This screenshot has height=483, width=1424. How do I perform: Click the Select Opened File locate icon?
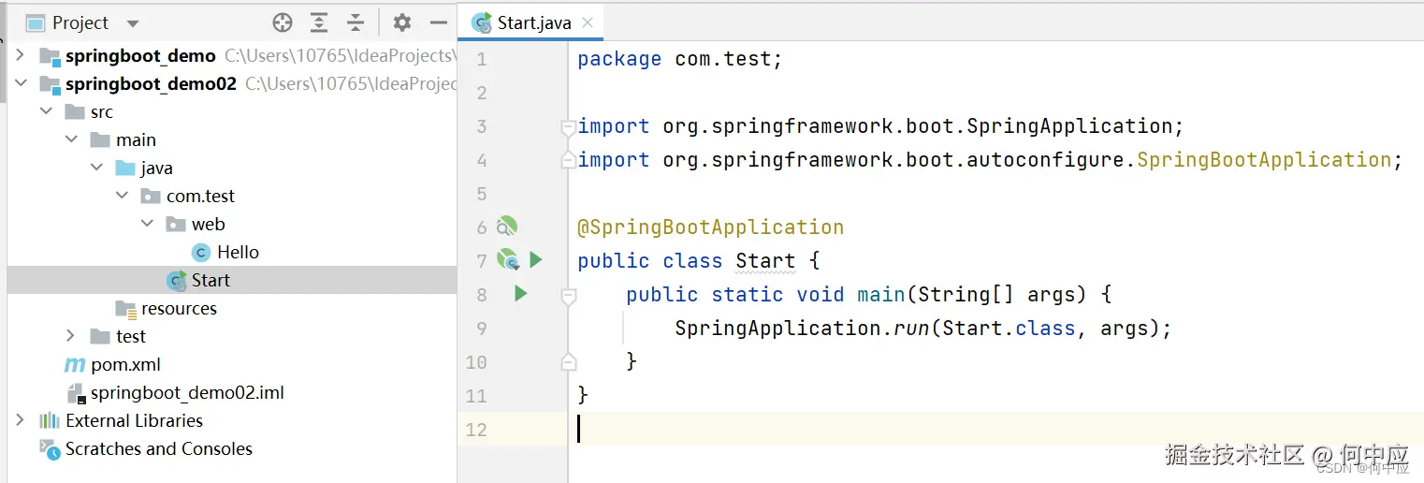(x=283, y=22)
